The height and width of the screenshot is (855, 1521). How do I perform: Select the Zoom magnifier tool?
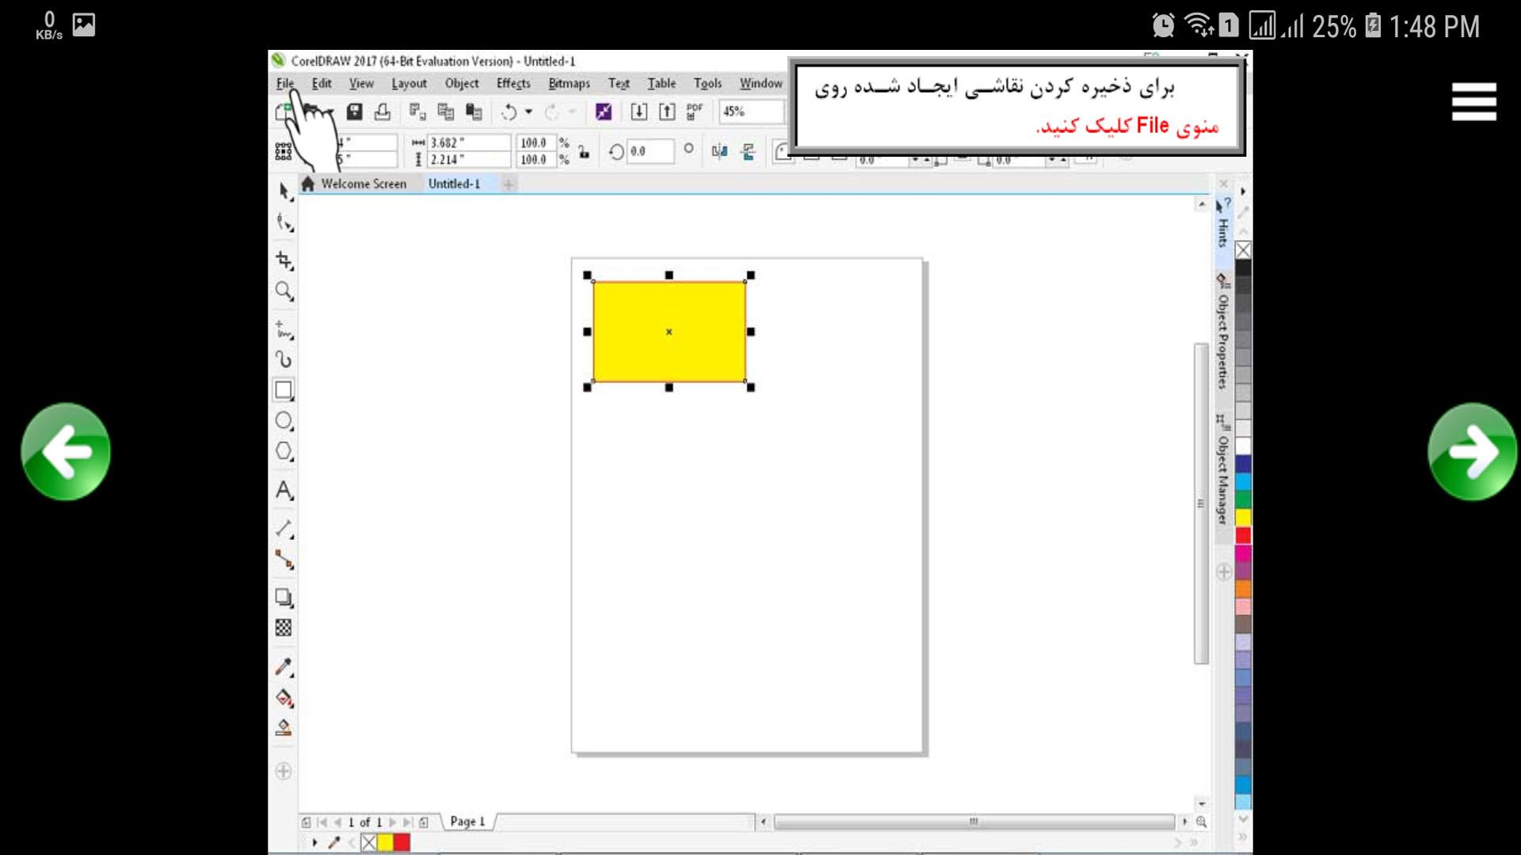[284, 291]
